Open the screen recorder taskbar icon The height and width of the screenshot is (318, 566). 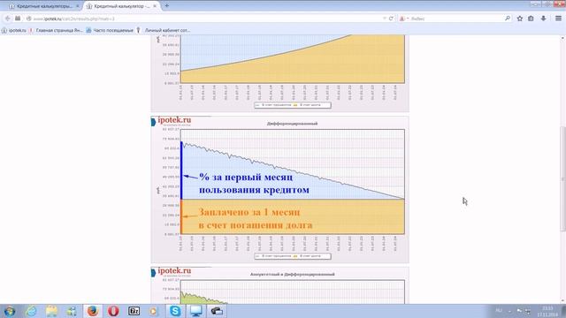click(x=217, y=311)
